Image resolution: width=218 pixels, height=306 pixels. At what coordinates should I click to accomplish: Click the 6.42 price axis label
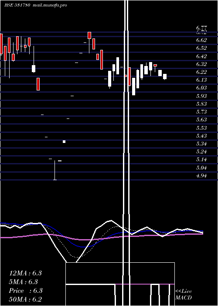point(201,56)
